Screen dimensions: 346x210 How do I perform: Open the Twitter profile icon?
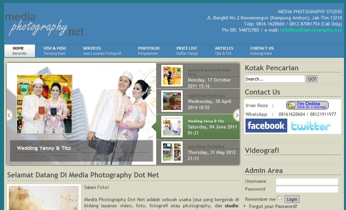[310, 126]
